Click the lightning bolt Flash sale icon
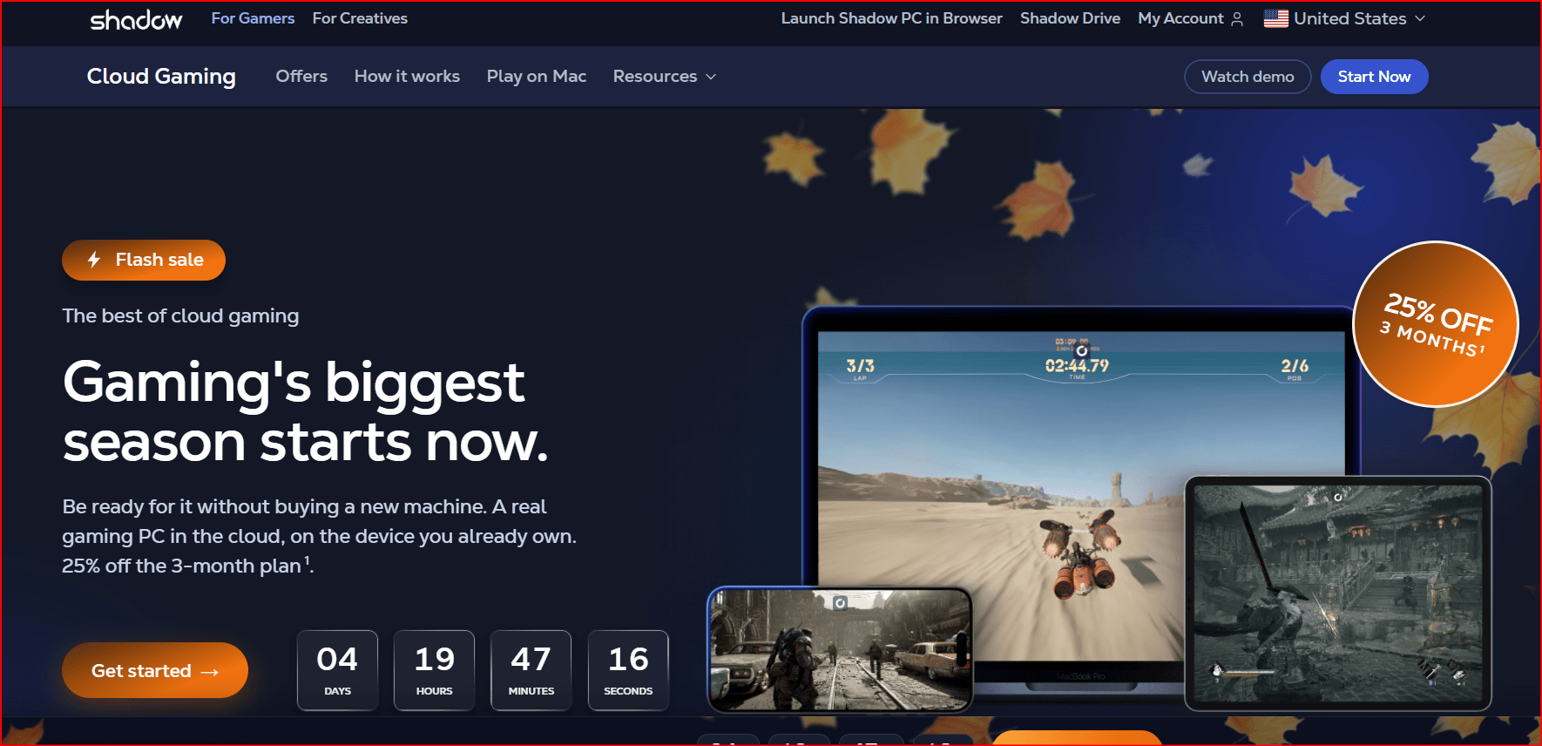The image size is (1542, 746). [x=94, y=260]
